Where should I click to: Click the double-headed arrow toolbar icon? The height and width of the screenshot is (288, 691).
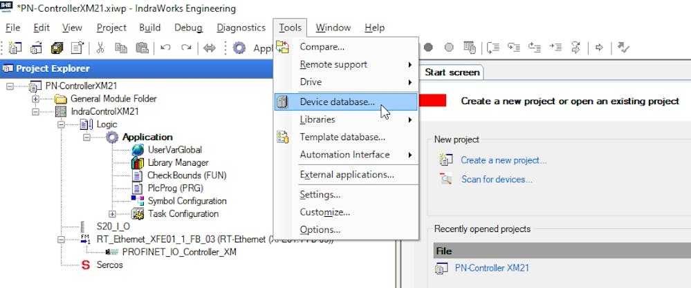(x=210, y=48)
